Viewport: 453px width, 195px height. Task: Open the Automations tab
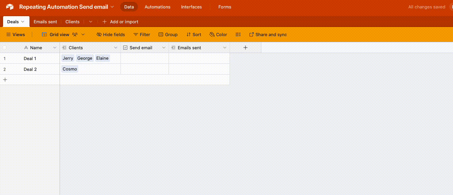(157, 7)
